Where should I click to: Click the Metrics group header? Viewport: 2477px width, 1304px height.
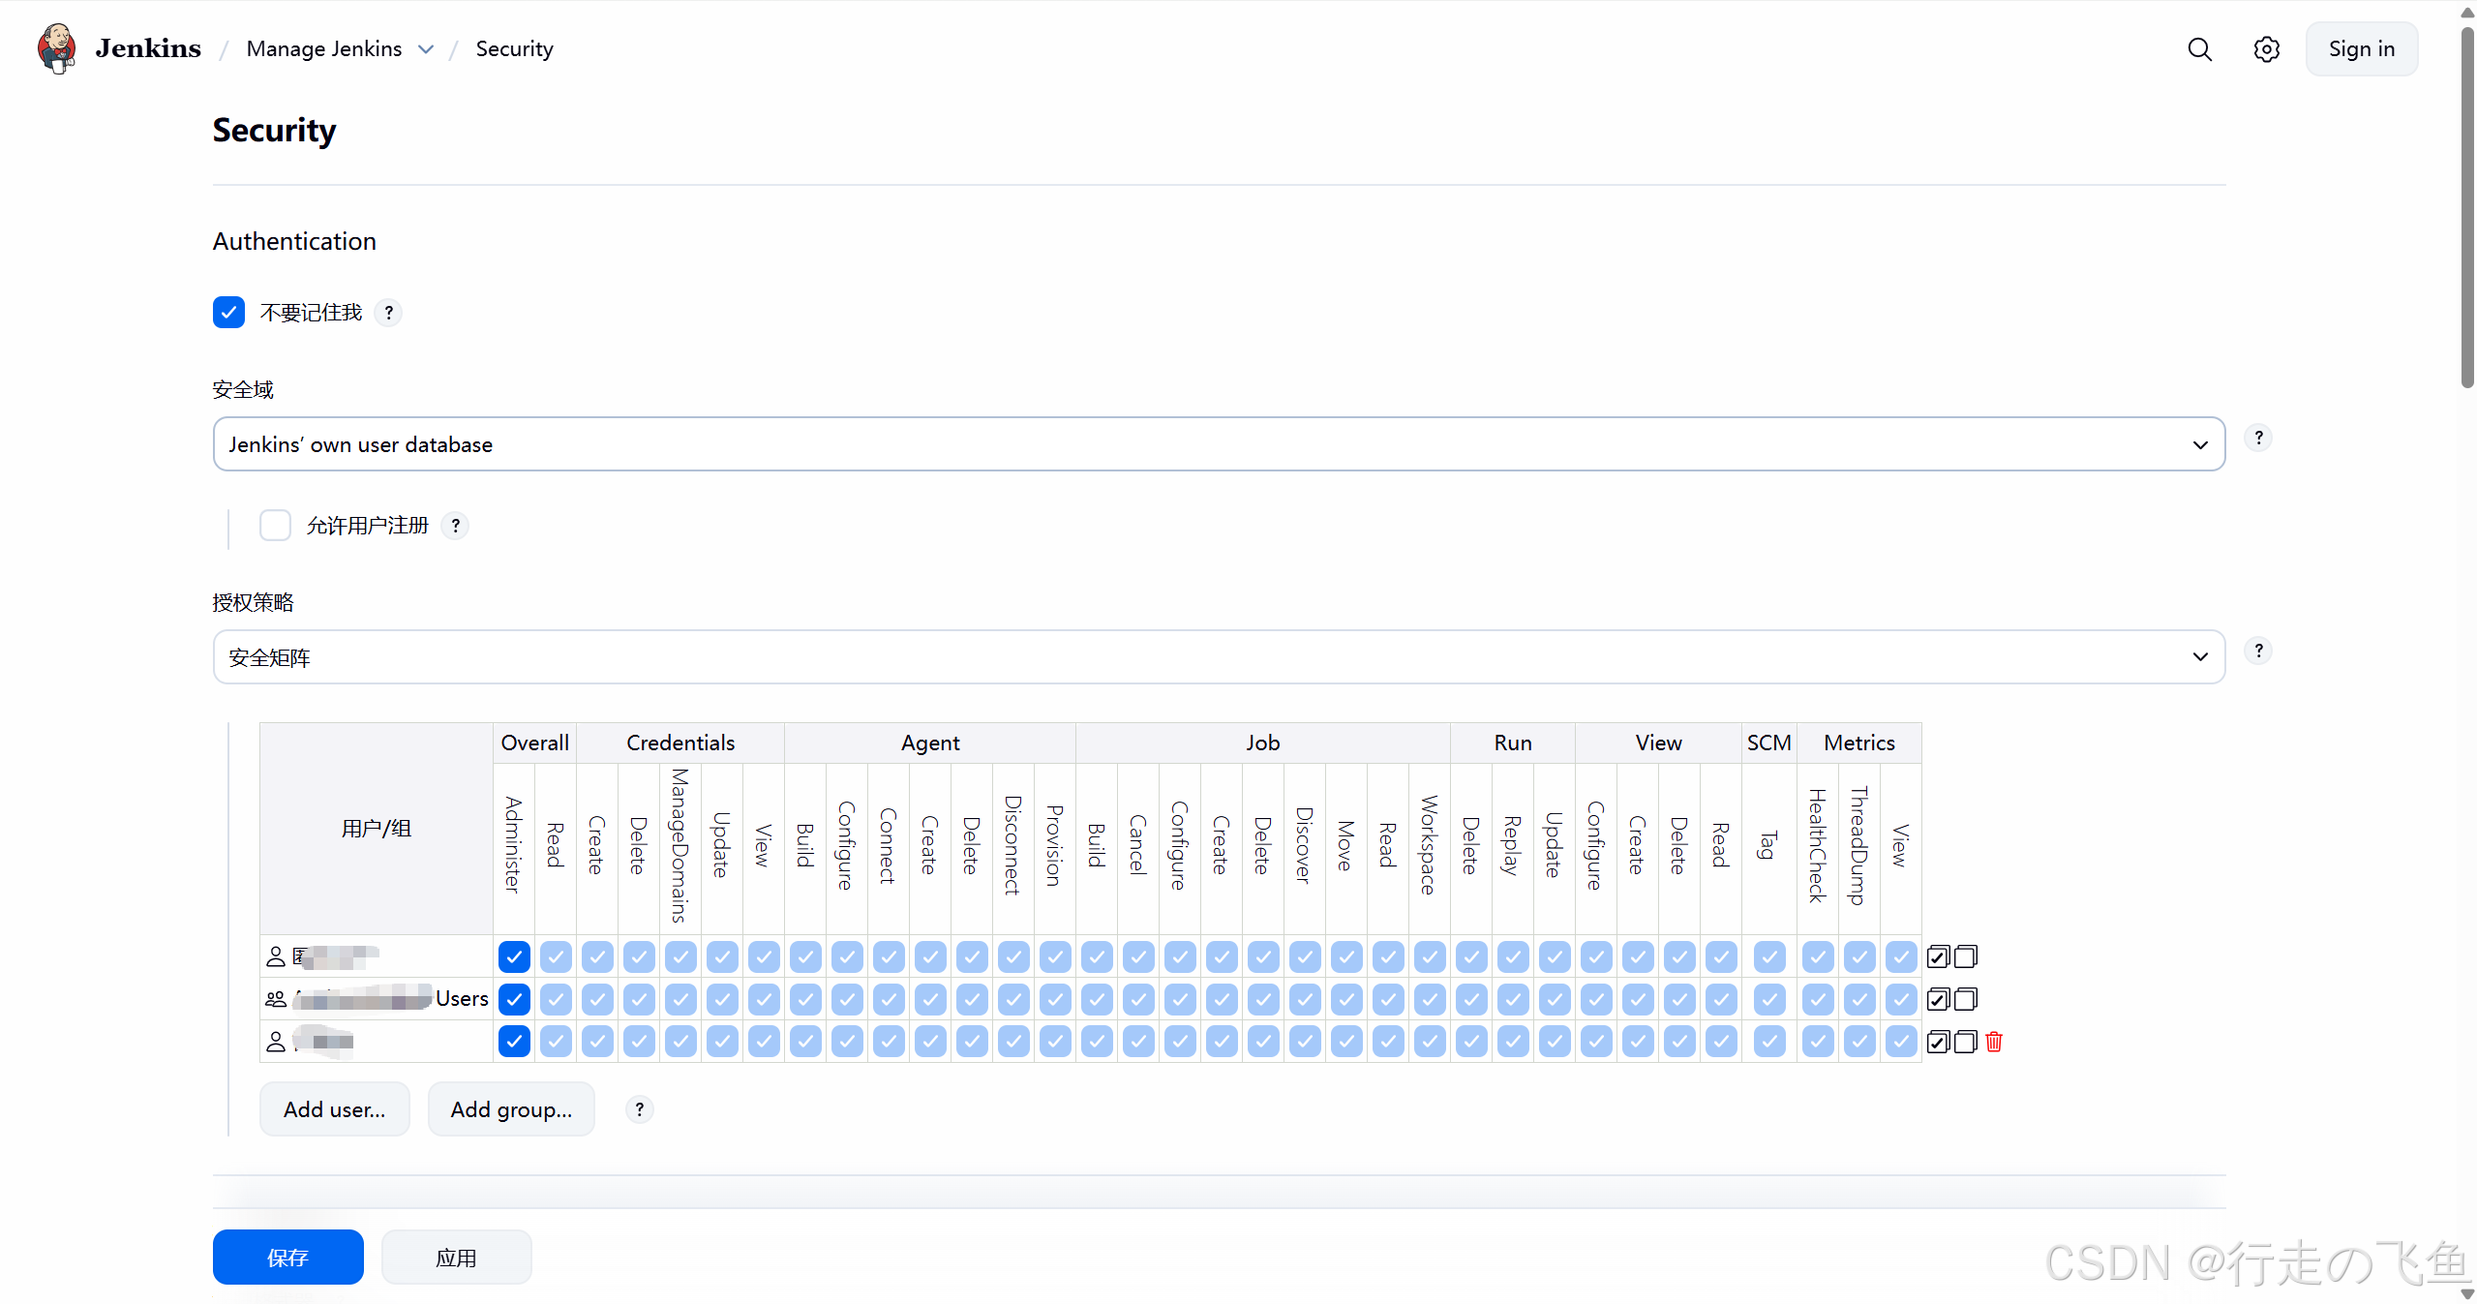tap(1858, 743)
